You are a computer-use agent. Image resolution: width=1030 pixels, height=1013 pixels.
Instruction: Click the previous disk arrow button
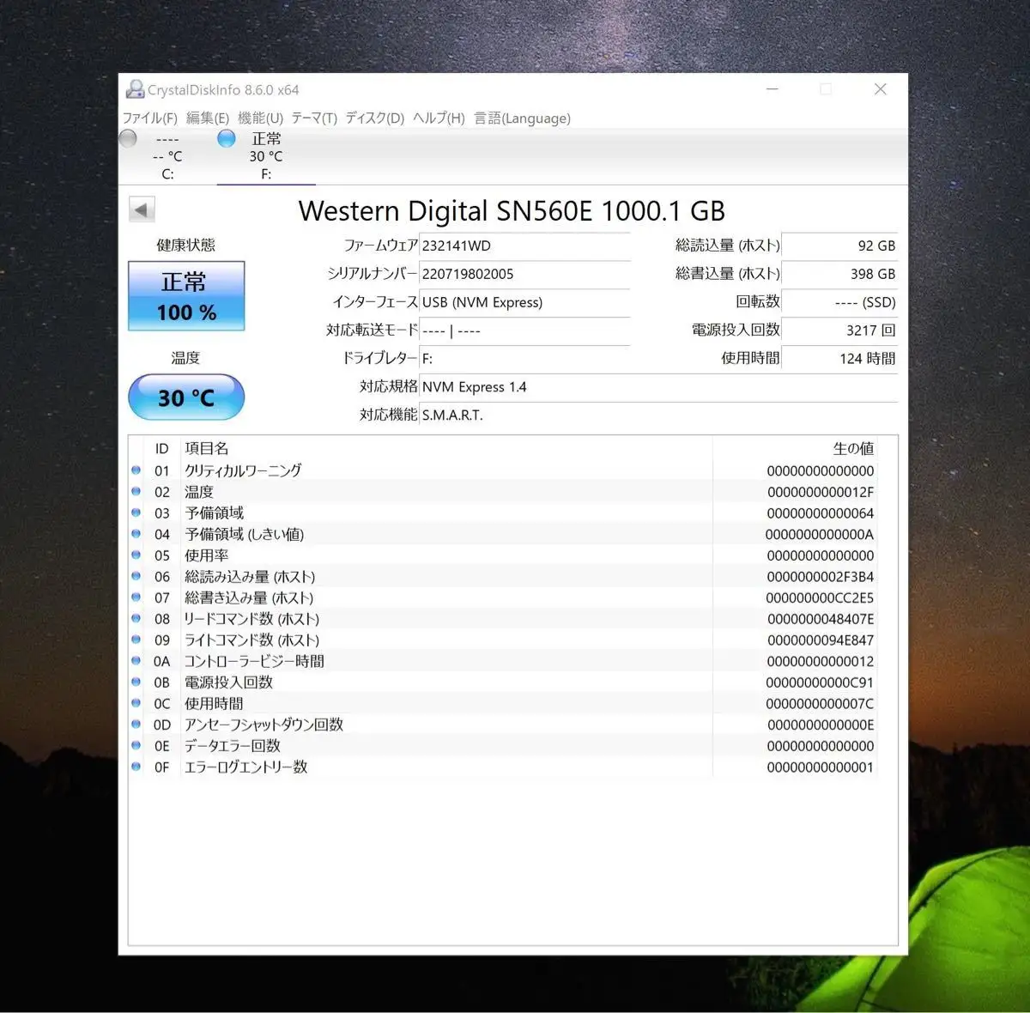click(142, 209)
